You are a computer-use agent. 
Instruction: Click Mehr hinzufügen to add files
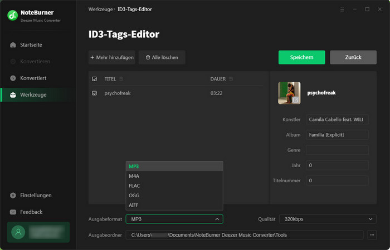(x=112, y=57)
